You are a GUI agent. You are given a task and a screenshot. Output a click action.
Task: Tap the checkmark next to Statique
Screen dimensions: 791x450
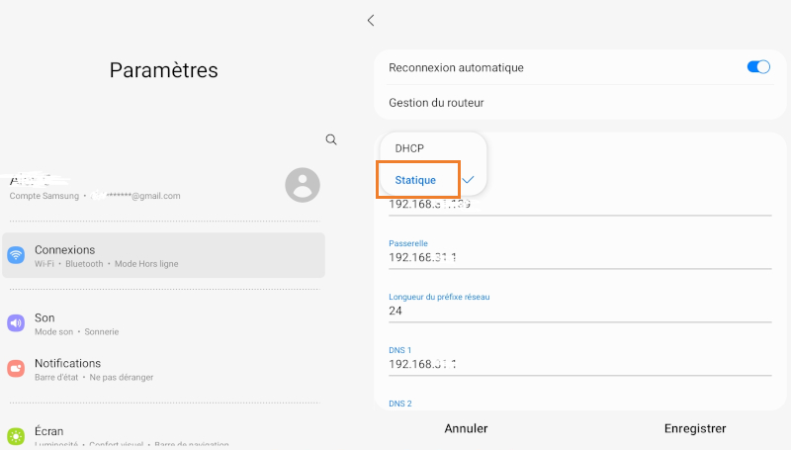pos(468,180)
